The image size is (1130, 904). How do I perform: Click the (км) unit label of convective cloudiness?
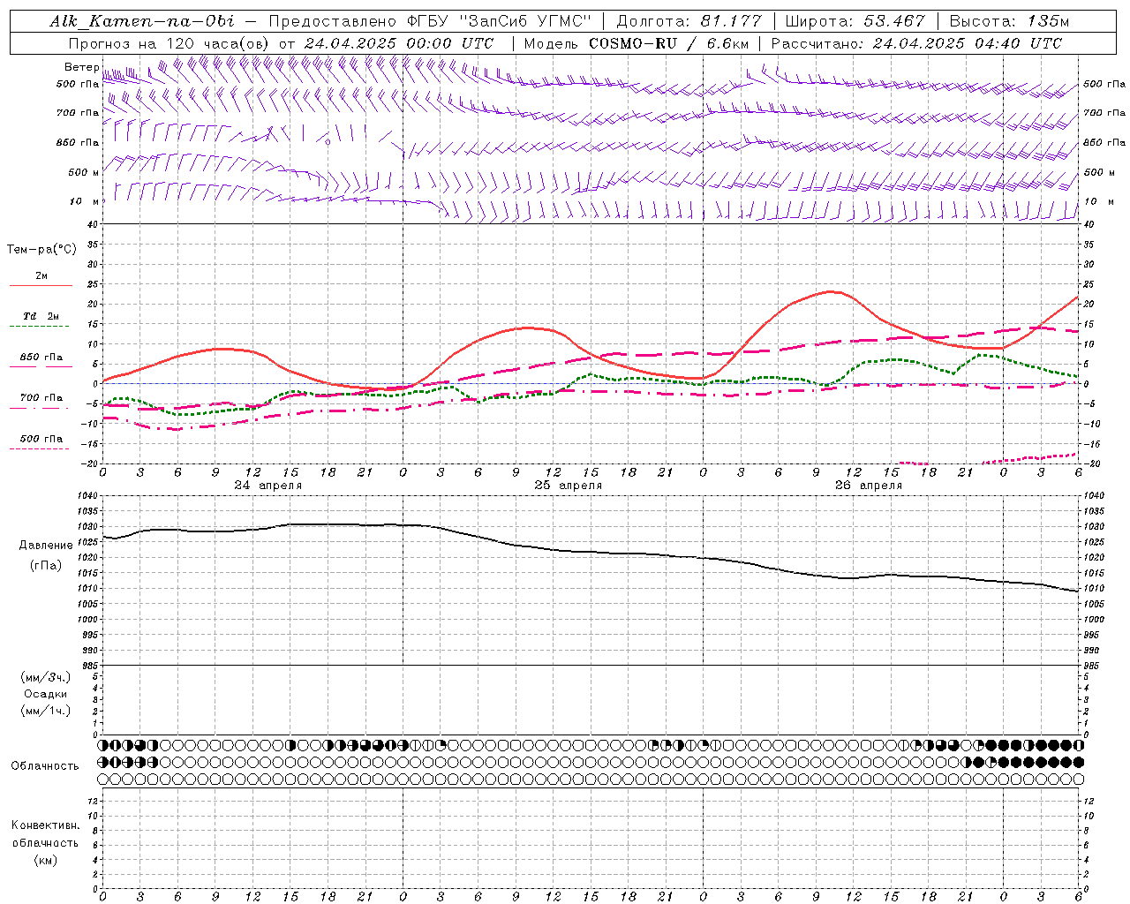(46, 860)
